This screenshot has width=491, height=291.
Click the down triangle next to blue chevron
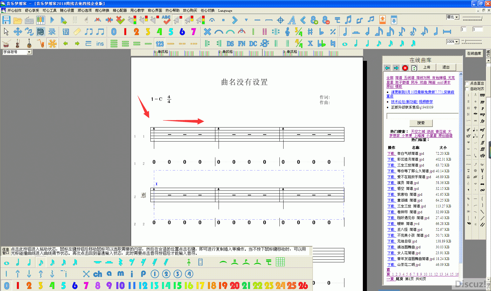[246, 20]
